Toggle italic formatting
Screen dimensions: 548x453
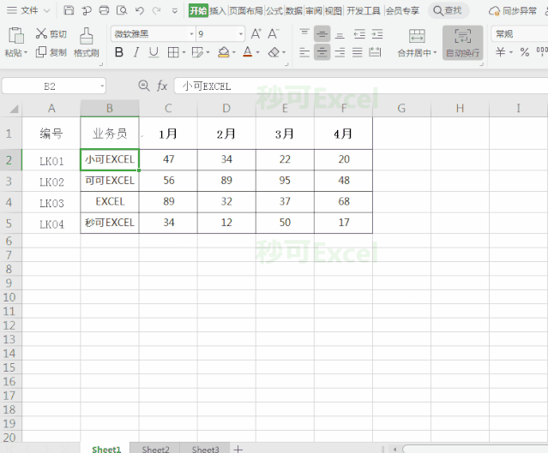click(136, 52)
